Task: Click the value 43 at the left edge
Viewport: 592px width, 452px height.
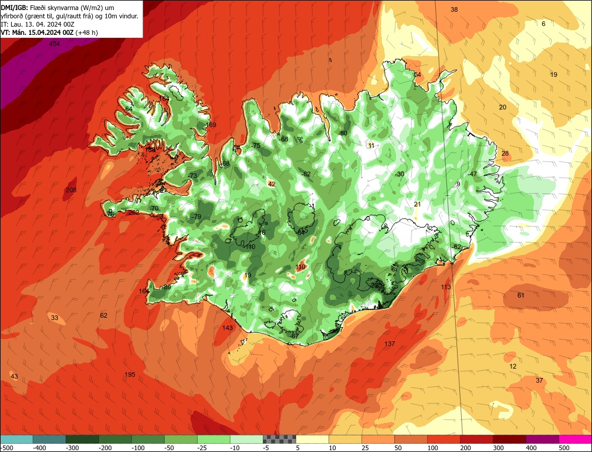Action: [14, 376]
